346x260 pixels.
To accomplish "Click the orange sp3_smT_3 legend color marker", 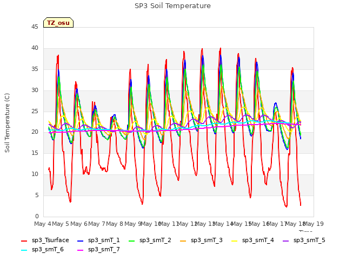I will 183,240.
